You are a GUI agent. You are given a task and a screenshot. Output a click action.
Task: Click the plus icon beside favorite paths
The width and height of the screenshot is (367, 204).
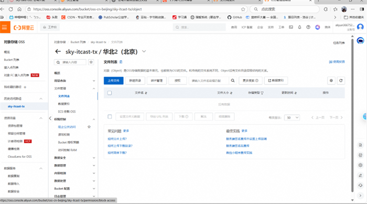[x=25, y=87]
